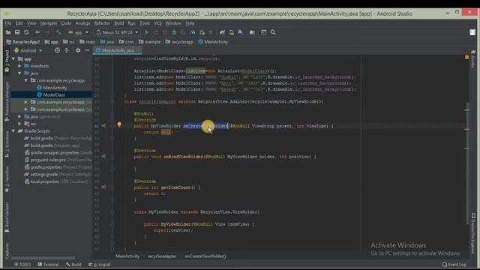The width and height of the screenshot is (480, 270).
Task: Collapse the app module tree node
Action: (x=13, y=58)
